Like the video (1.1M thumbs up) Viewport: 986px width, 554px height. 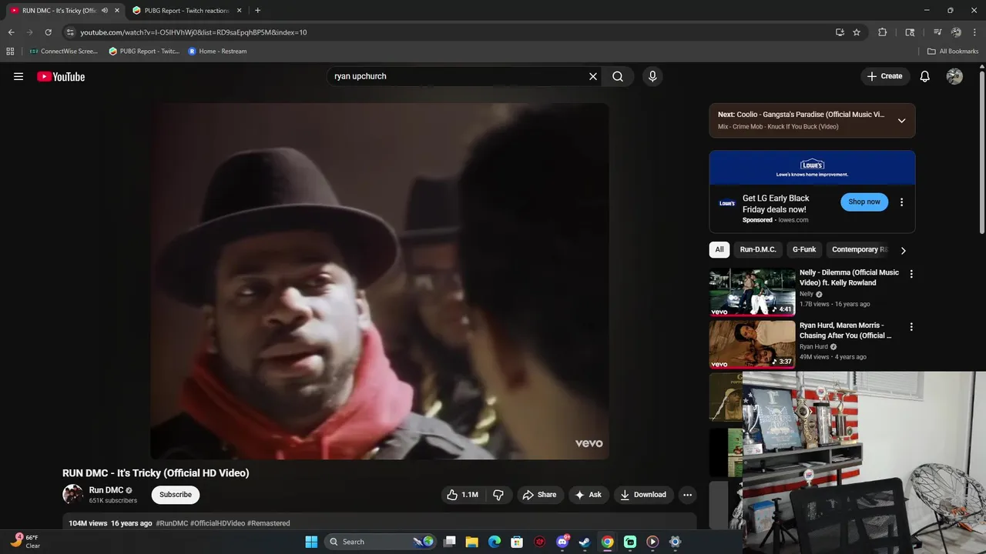[x=462, y=495]
